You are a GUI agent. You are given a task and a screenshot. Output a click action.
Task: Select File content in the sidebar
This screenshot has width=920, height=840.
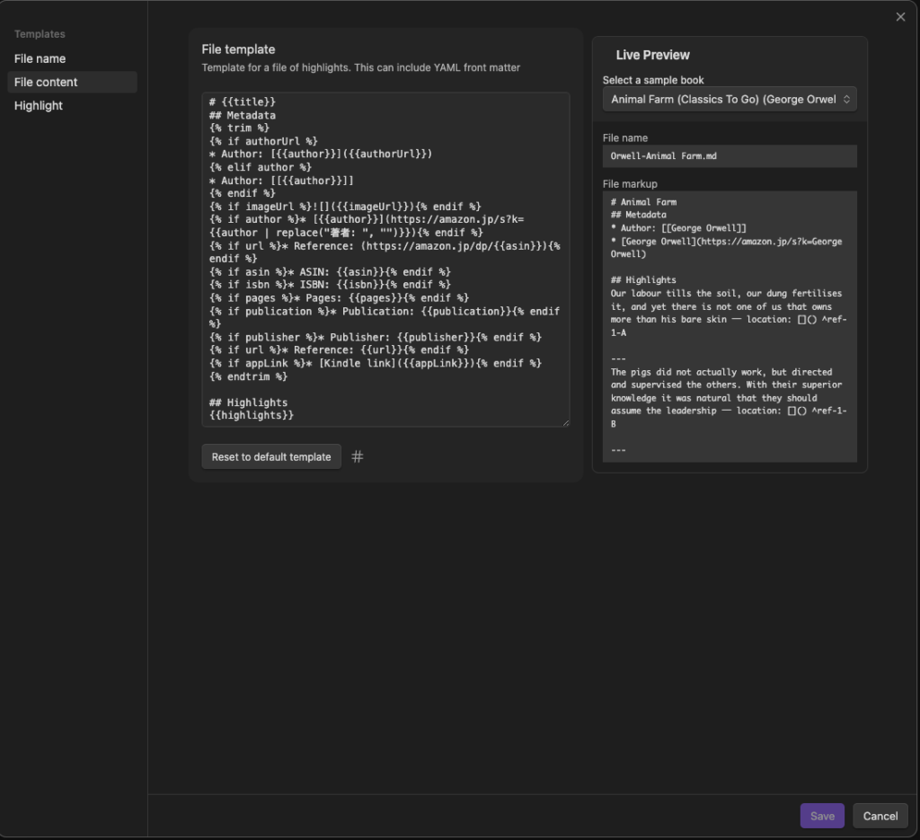47,82
